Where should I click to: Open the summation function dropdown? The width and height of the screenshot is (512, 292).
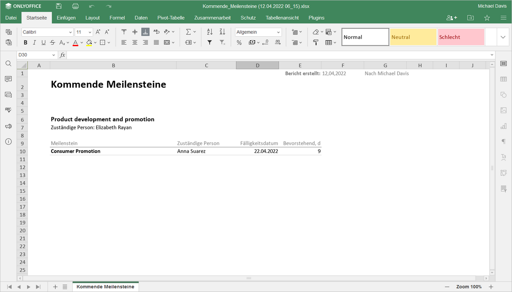[194, 32]
